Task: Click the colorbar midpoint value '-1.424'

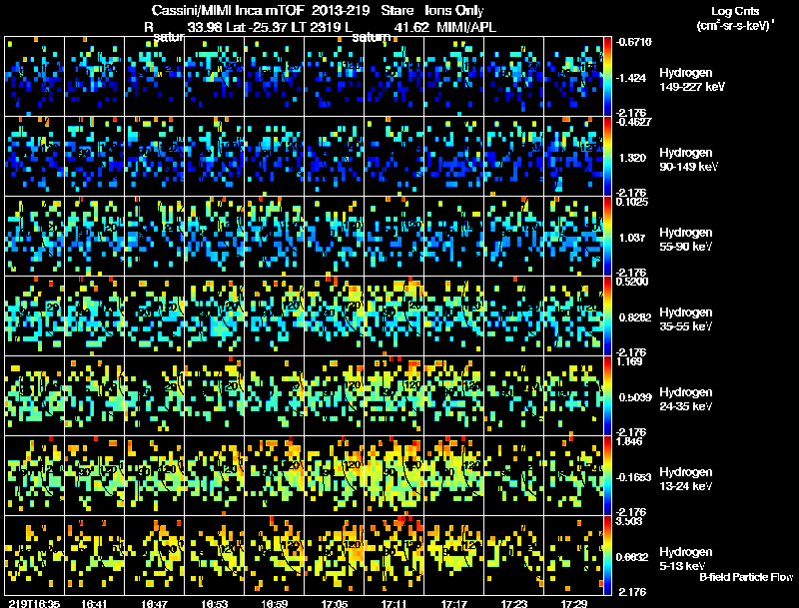Action: [x=631, y=78]
